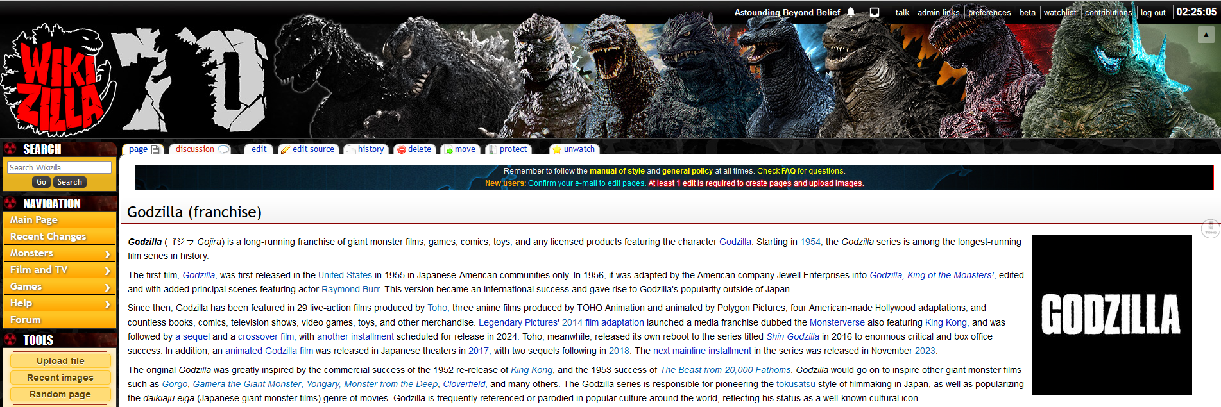This screenshot has width=1221, height=407.
Task: Open the Astounding Beyond Belief user link
Action: tap(787, 12)
